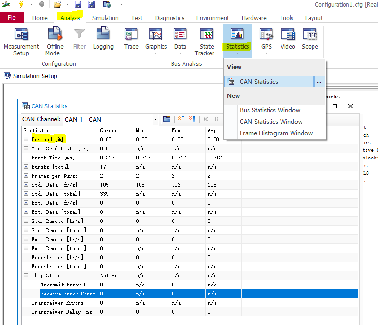Open the File tab

point(12,18)
